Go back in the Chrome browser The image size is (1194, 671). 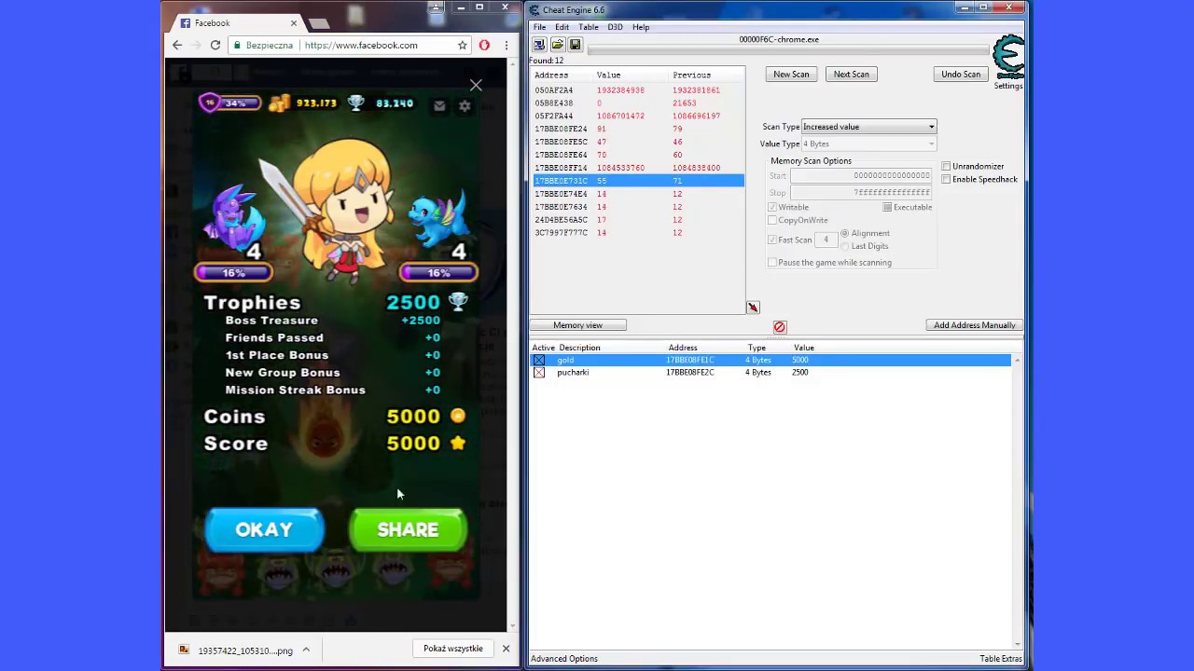(177, 45)
